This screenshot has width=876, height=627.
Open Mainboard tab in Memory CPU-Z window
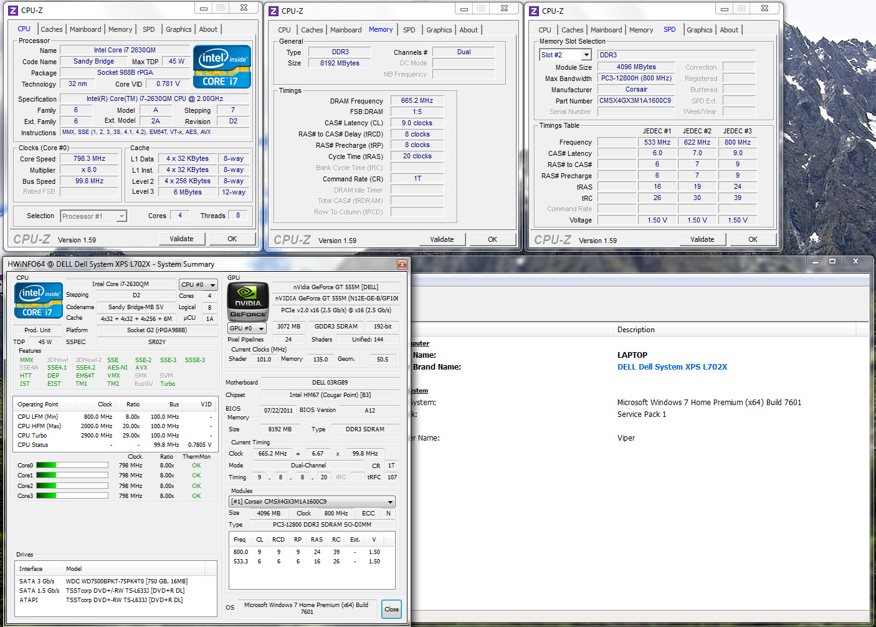pyautogui.click(x=346, y=30)
